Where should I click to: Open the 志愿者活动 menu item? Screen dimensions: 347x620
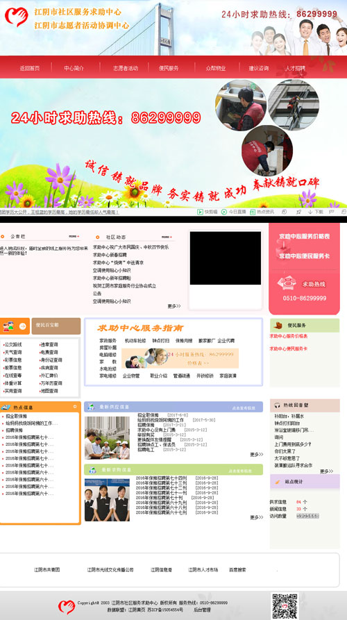[x=126, y=68]
